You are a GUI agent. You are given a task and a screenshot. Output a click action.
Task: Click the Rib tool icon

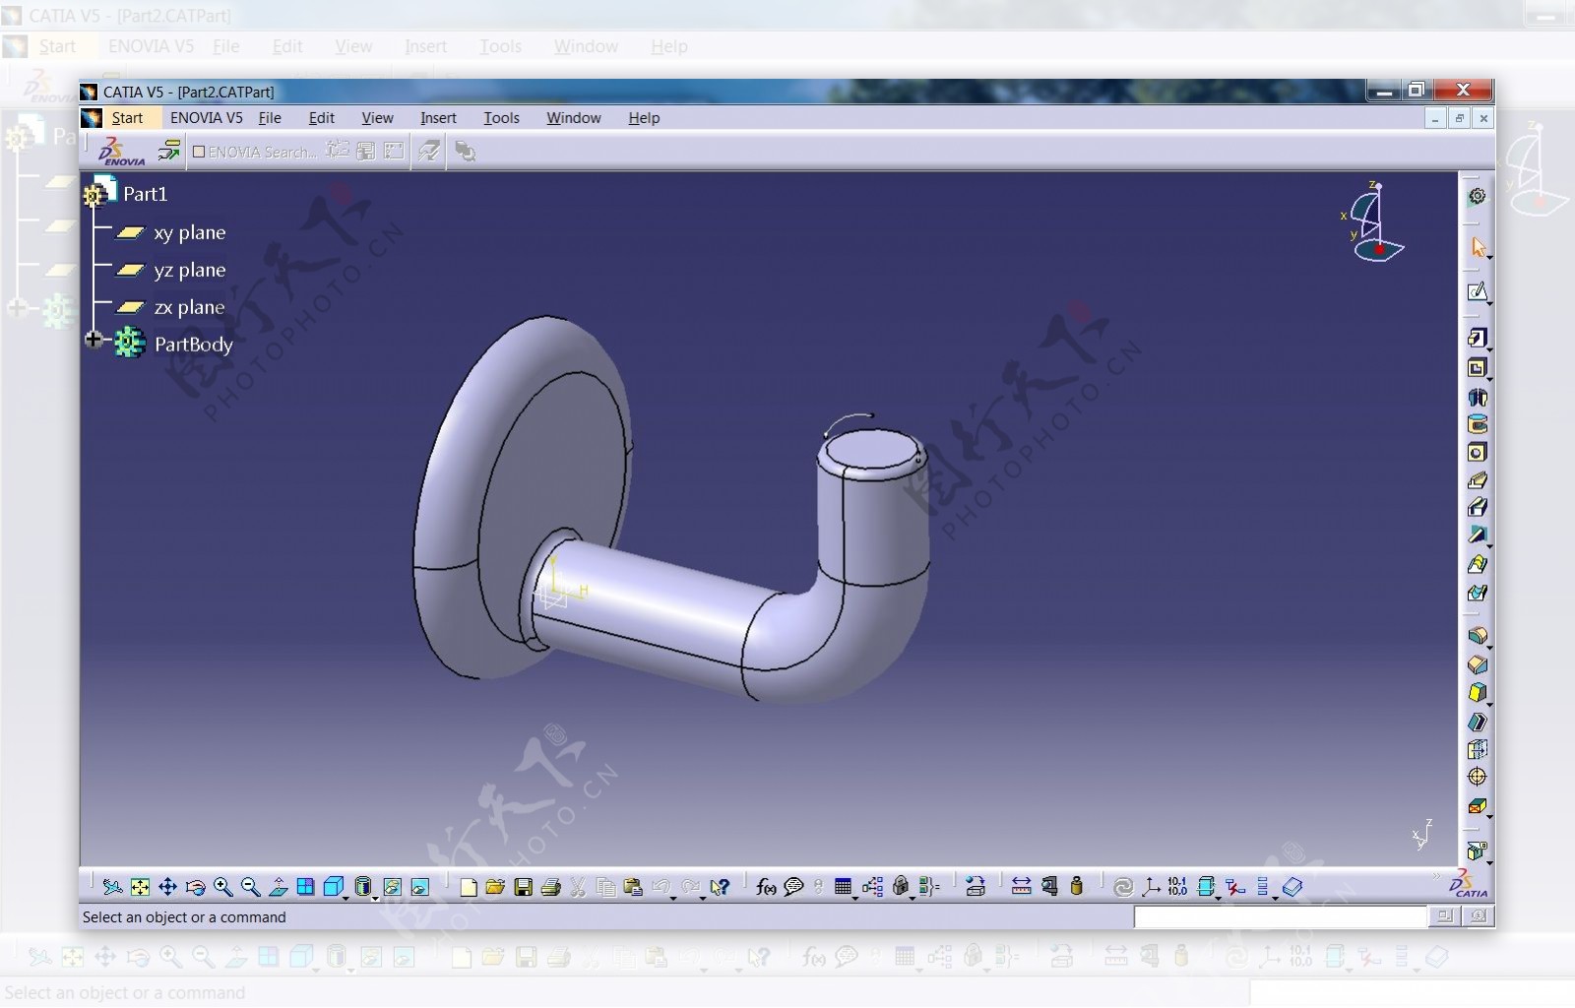tap(1478, 480)
